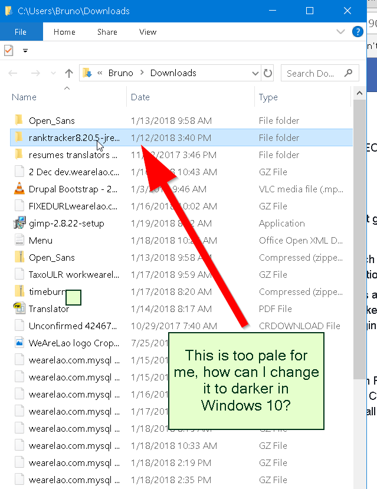Open the Share ribbon tab

(x=107, y=32)
